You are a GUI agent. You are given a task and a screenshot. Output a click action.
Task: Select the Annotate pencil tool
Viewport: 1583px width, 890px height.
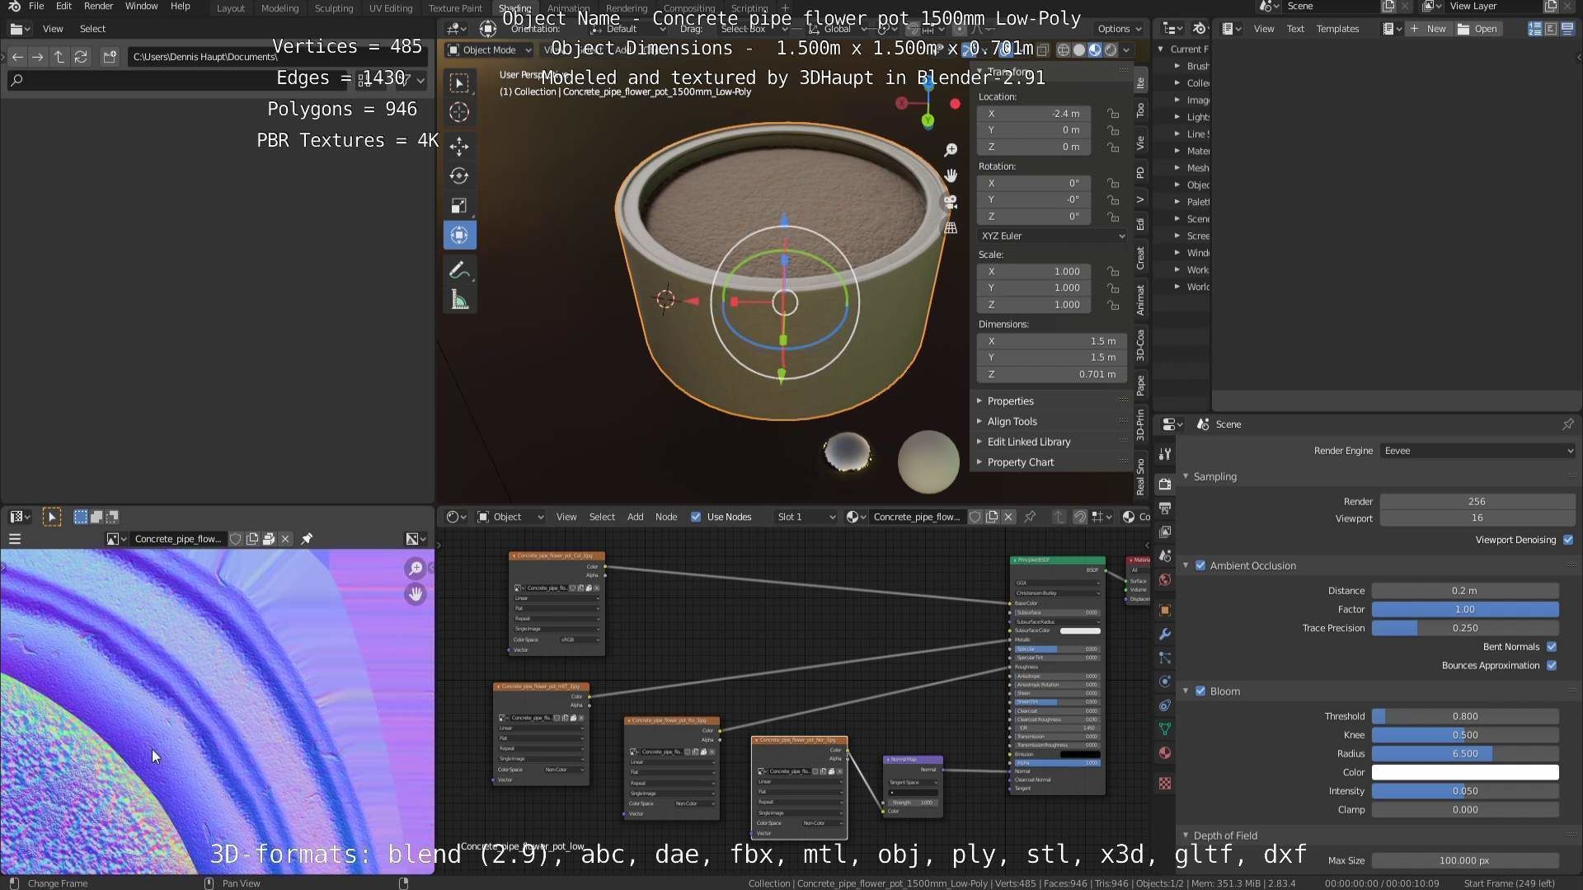click(459, 270)
